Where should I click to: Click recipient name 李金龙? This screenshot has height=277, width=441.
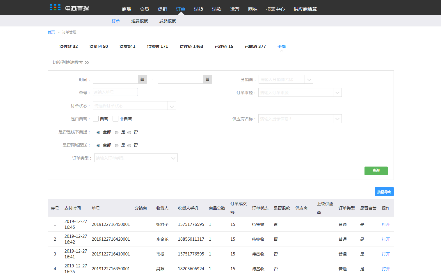[162, 239]
